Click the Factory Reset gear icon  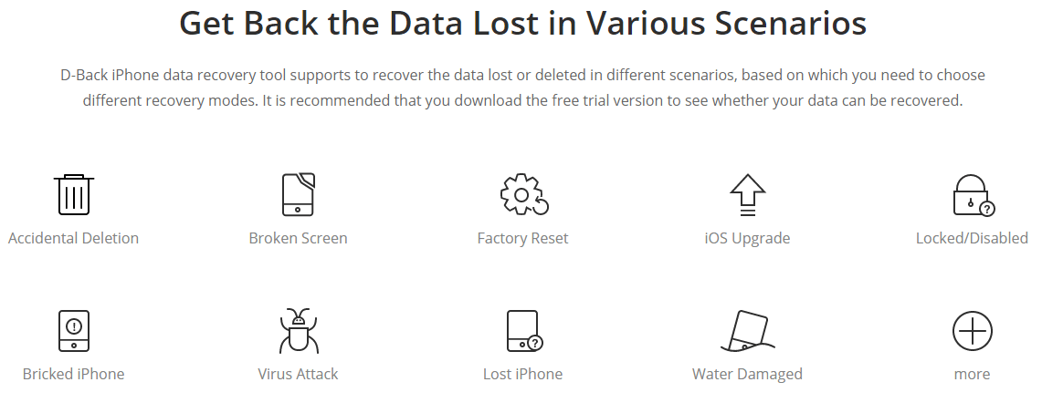coord(523,194)
